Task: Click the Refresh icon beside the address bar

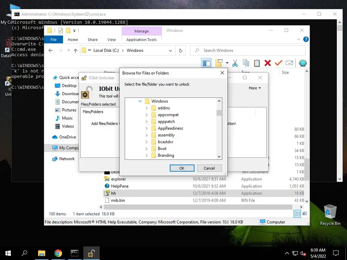Action: tap(181, 51)
